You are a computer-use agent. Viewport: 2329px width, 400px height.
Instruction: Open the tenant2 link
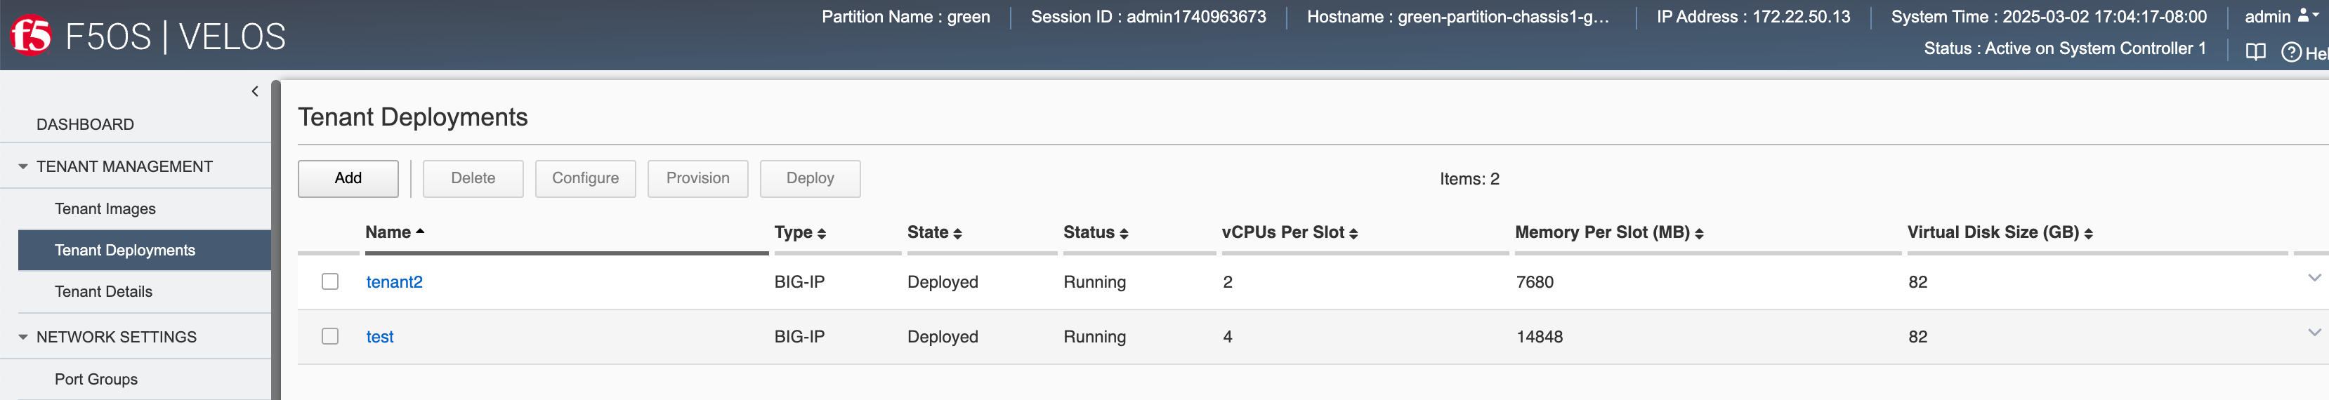tap(394, 281)
